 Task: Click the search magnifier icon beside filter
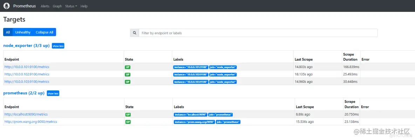click(135, 33)
